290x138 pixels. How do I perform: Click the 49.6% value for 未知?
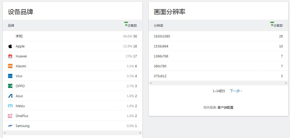[x=128, y=36]
